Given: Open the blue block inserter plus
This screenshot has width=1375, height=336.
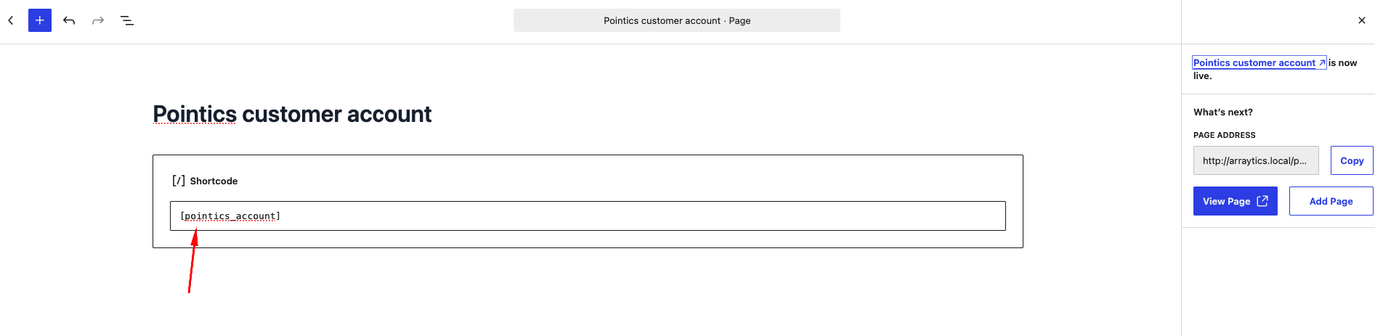Looking at the screenshot, I should point(40,20).
